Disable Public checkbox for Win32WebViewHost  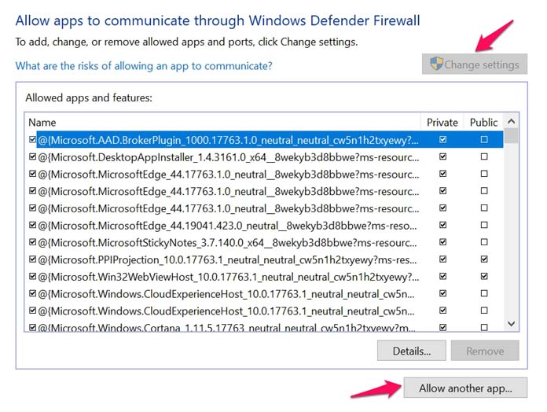[484, 276]
